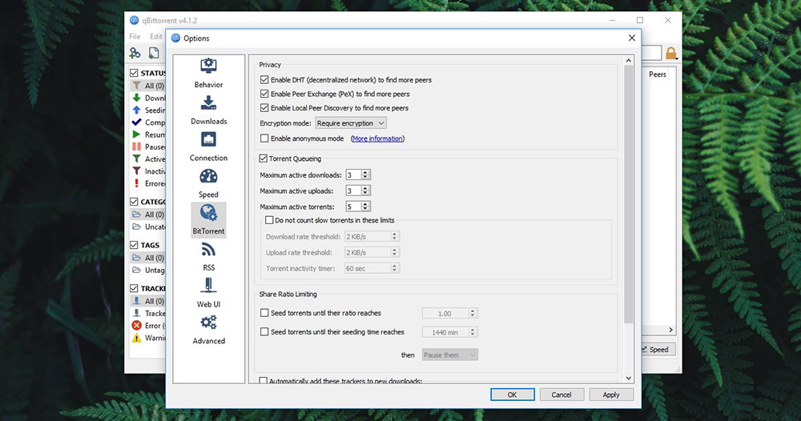Select the Active status filter icon
Screen dimensions: 801x421
click(x=136, y=159)
